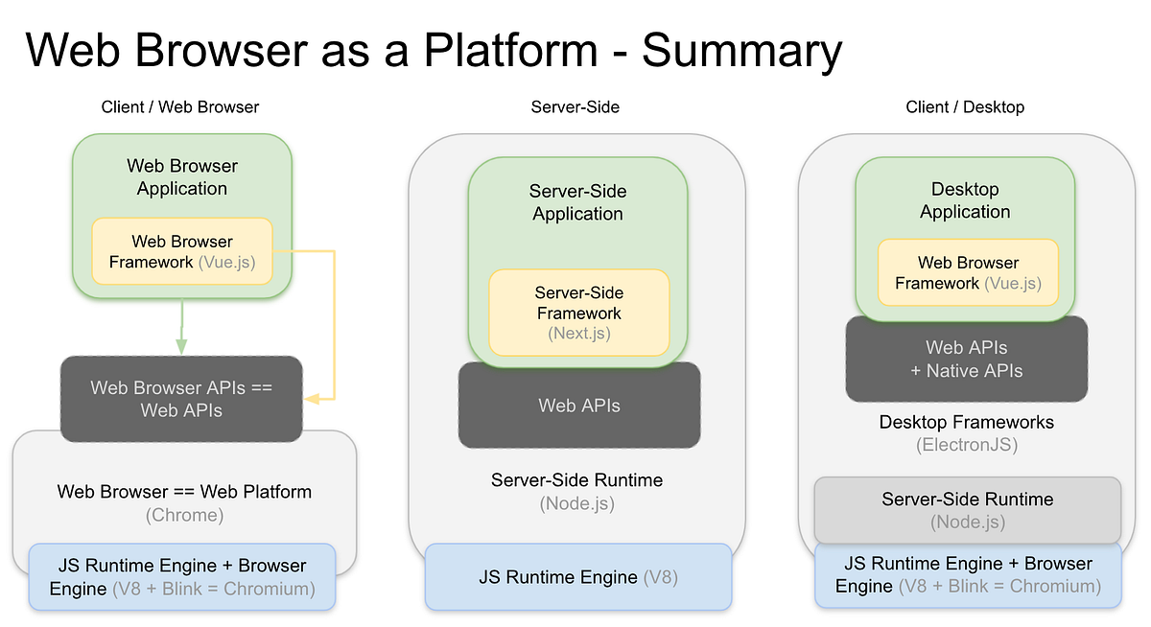Click the Chrome label under Web Platform

coord(184,515)
